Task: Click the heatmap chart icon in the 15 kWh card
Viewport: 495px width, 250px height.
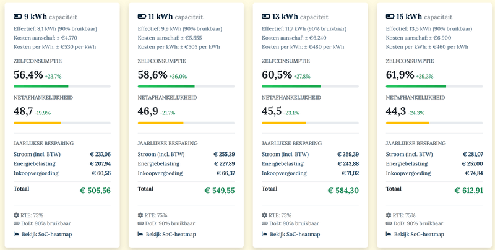Action: pyautogui.click(x=389, y=235)
